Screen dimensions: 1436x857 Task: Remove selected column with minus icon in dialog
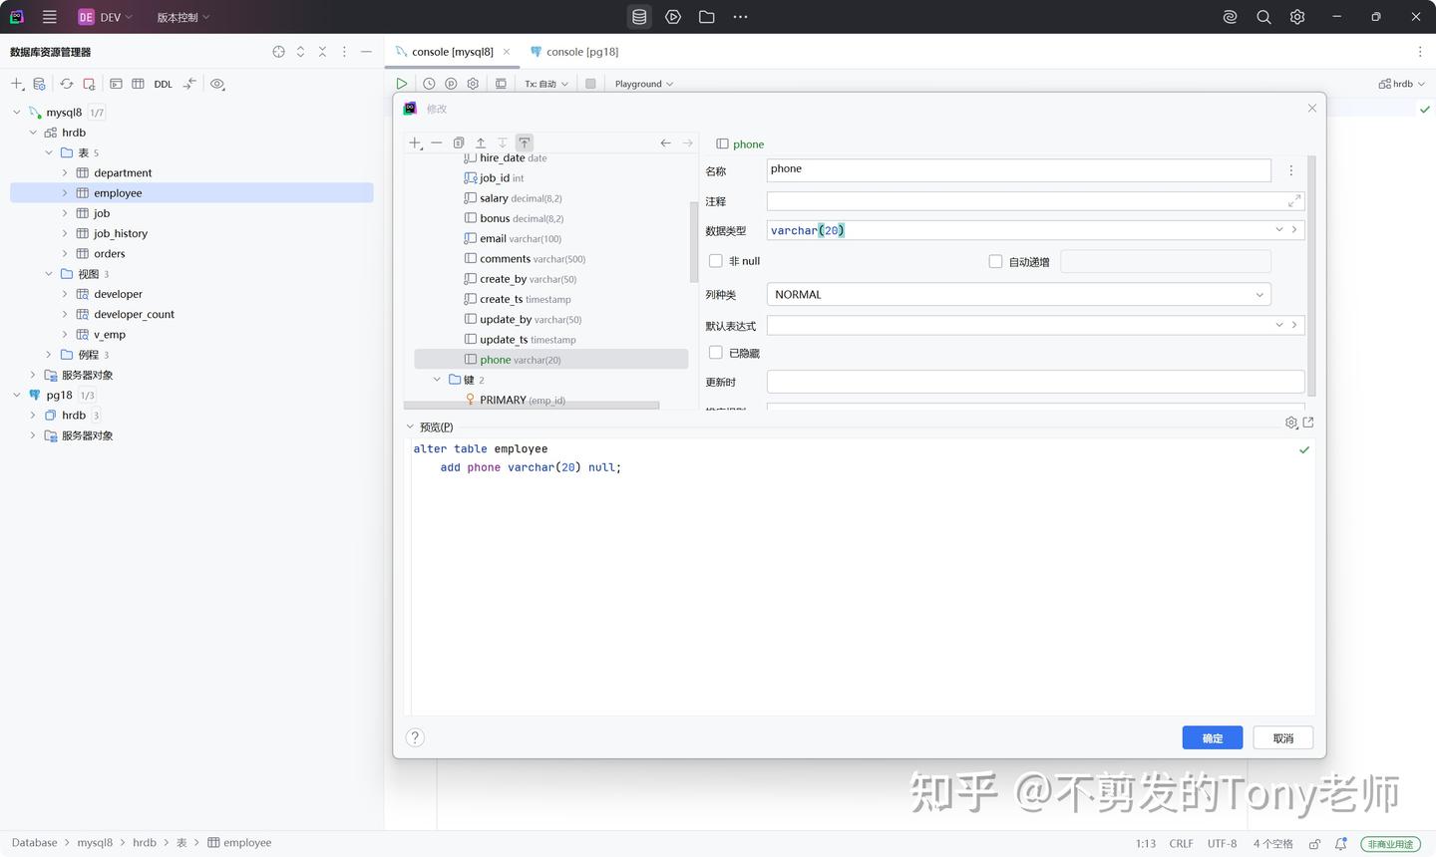click(x=437, y=143)
